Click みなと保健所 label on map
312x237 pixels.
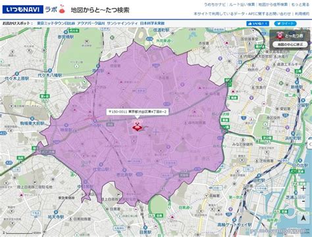[x=242, y=144]
